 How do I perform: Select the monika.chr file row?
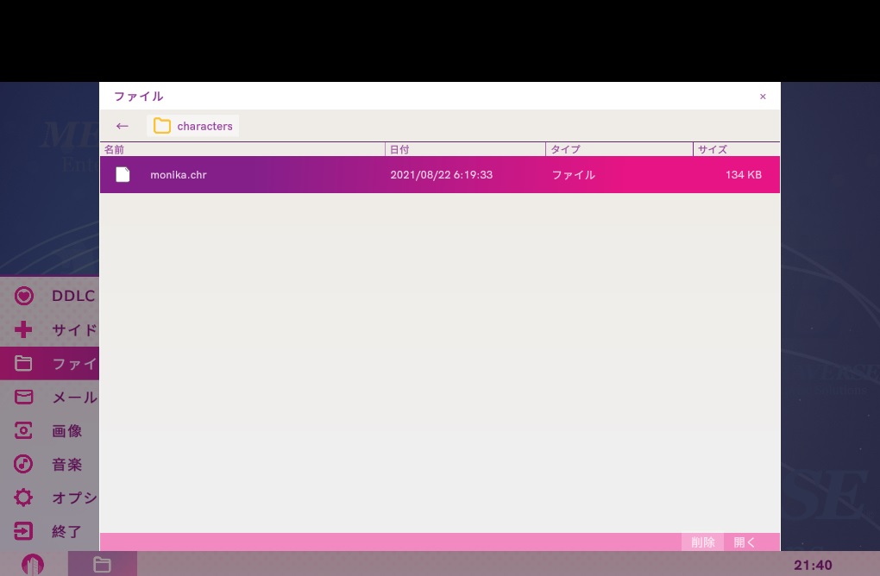[x=439, y=175]
